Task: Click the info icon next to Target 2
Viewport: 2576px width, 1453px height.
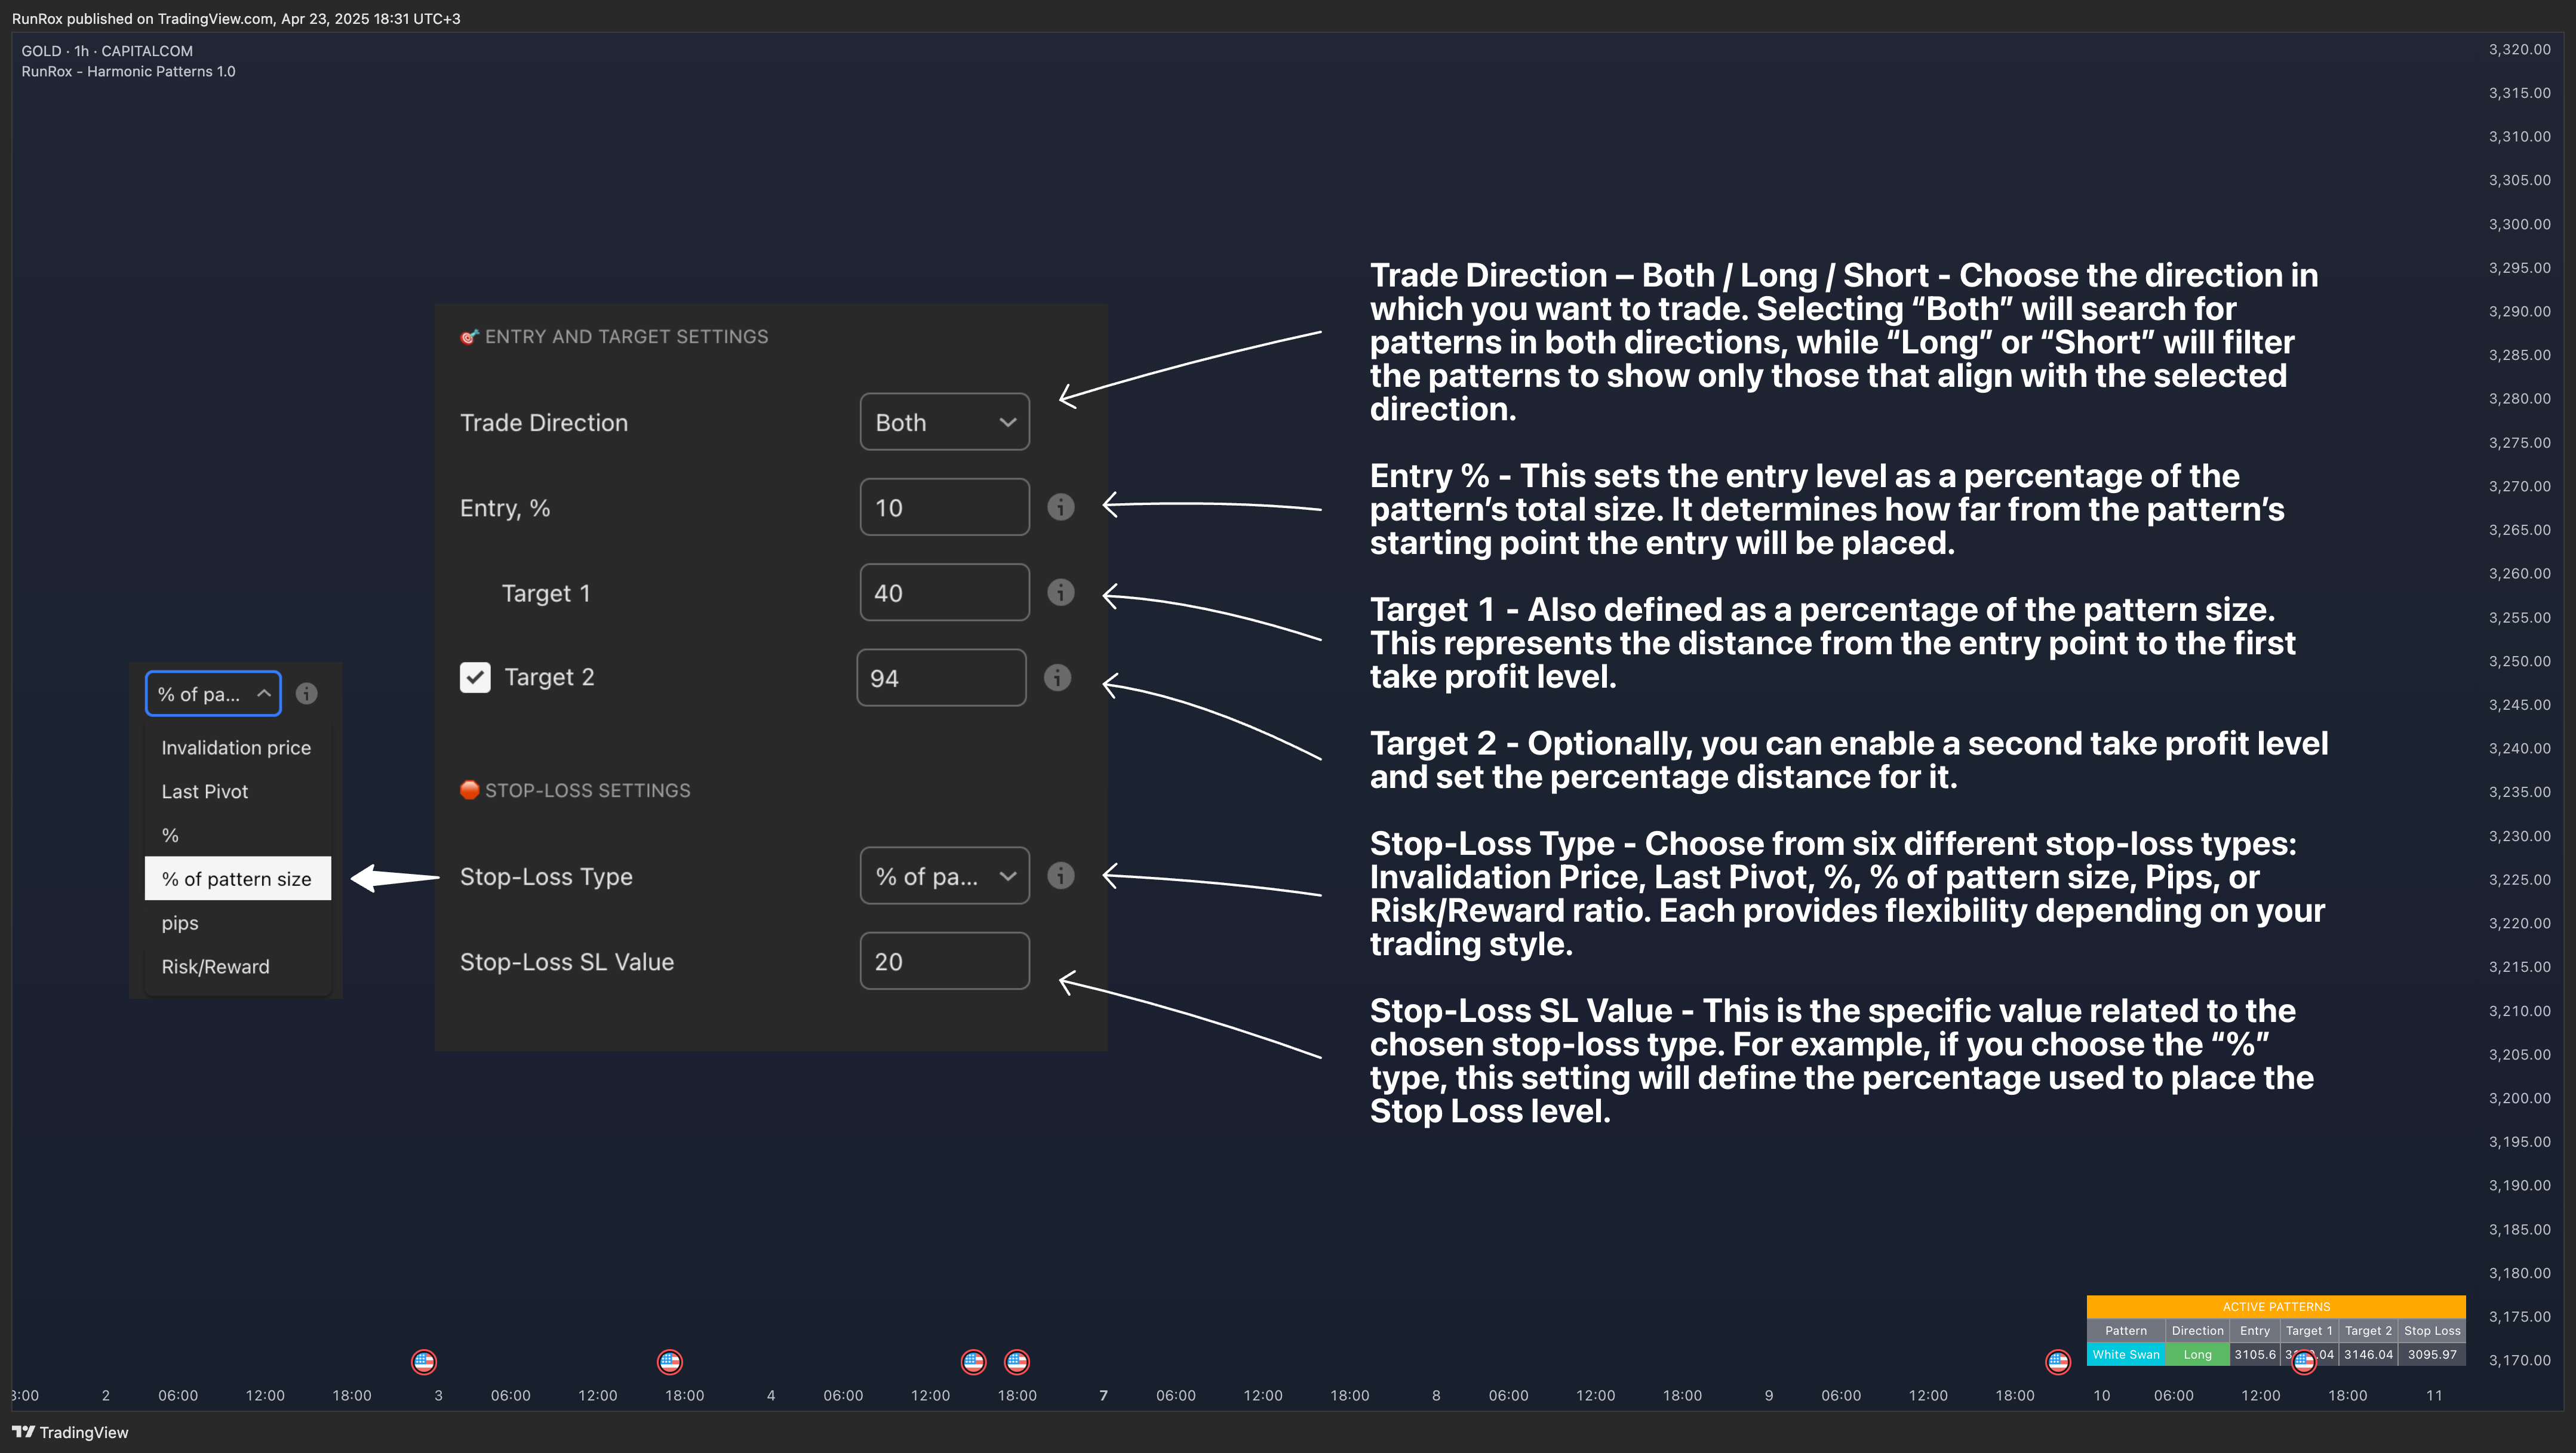Action: tap(1057, 677)
